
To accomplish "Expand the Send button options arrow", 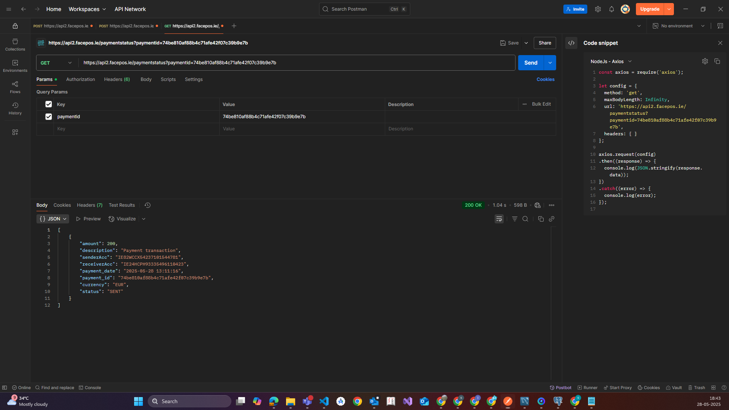I will point(550,63).
